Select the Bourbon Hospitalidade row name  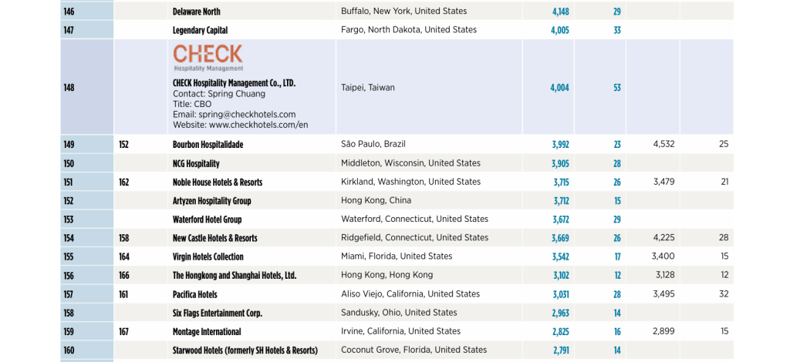click(208, 144)
